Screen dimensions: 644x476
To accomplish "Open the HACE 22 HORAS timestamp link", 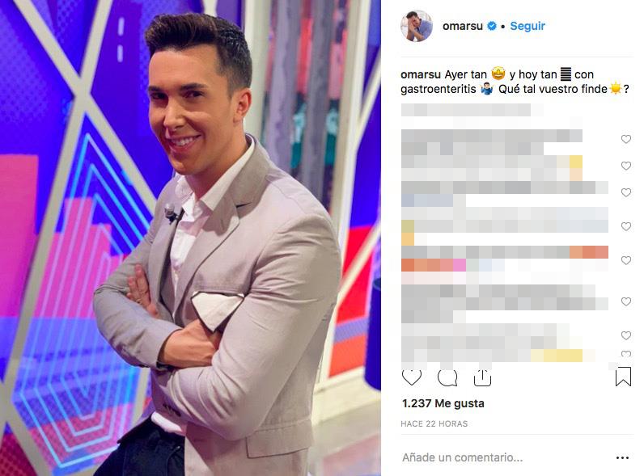I will tap(434, 424).
